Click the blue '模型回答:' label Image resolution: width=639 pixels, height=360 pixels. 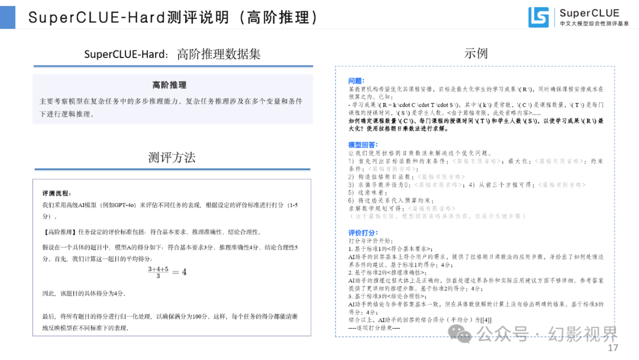point(363,144)
